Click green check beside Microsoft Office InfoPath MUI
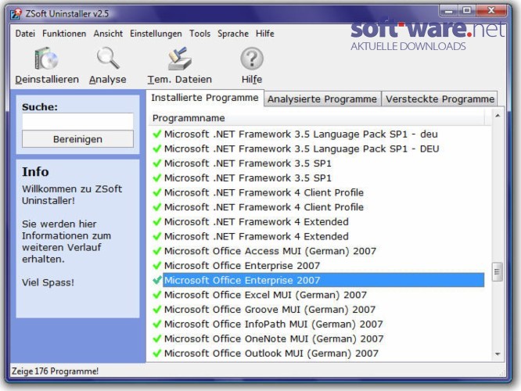Image resolution: width=521 pixels, height=391 pixels. [x=156, y=325]
